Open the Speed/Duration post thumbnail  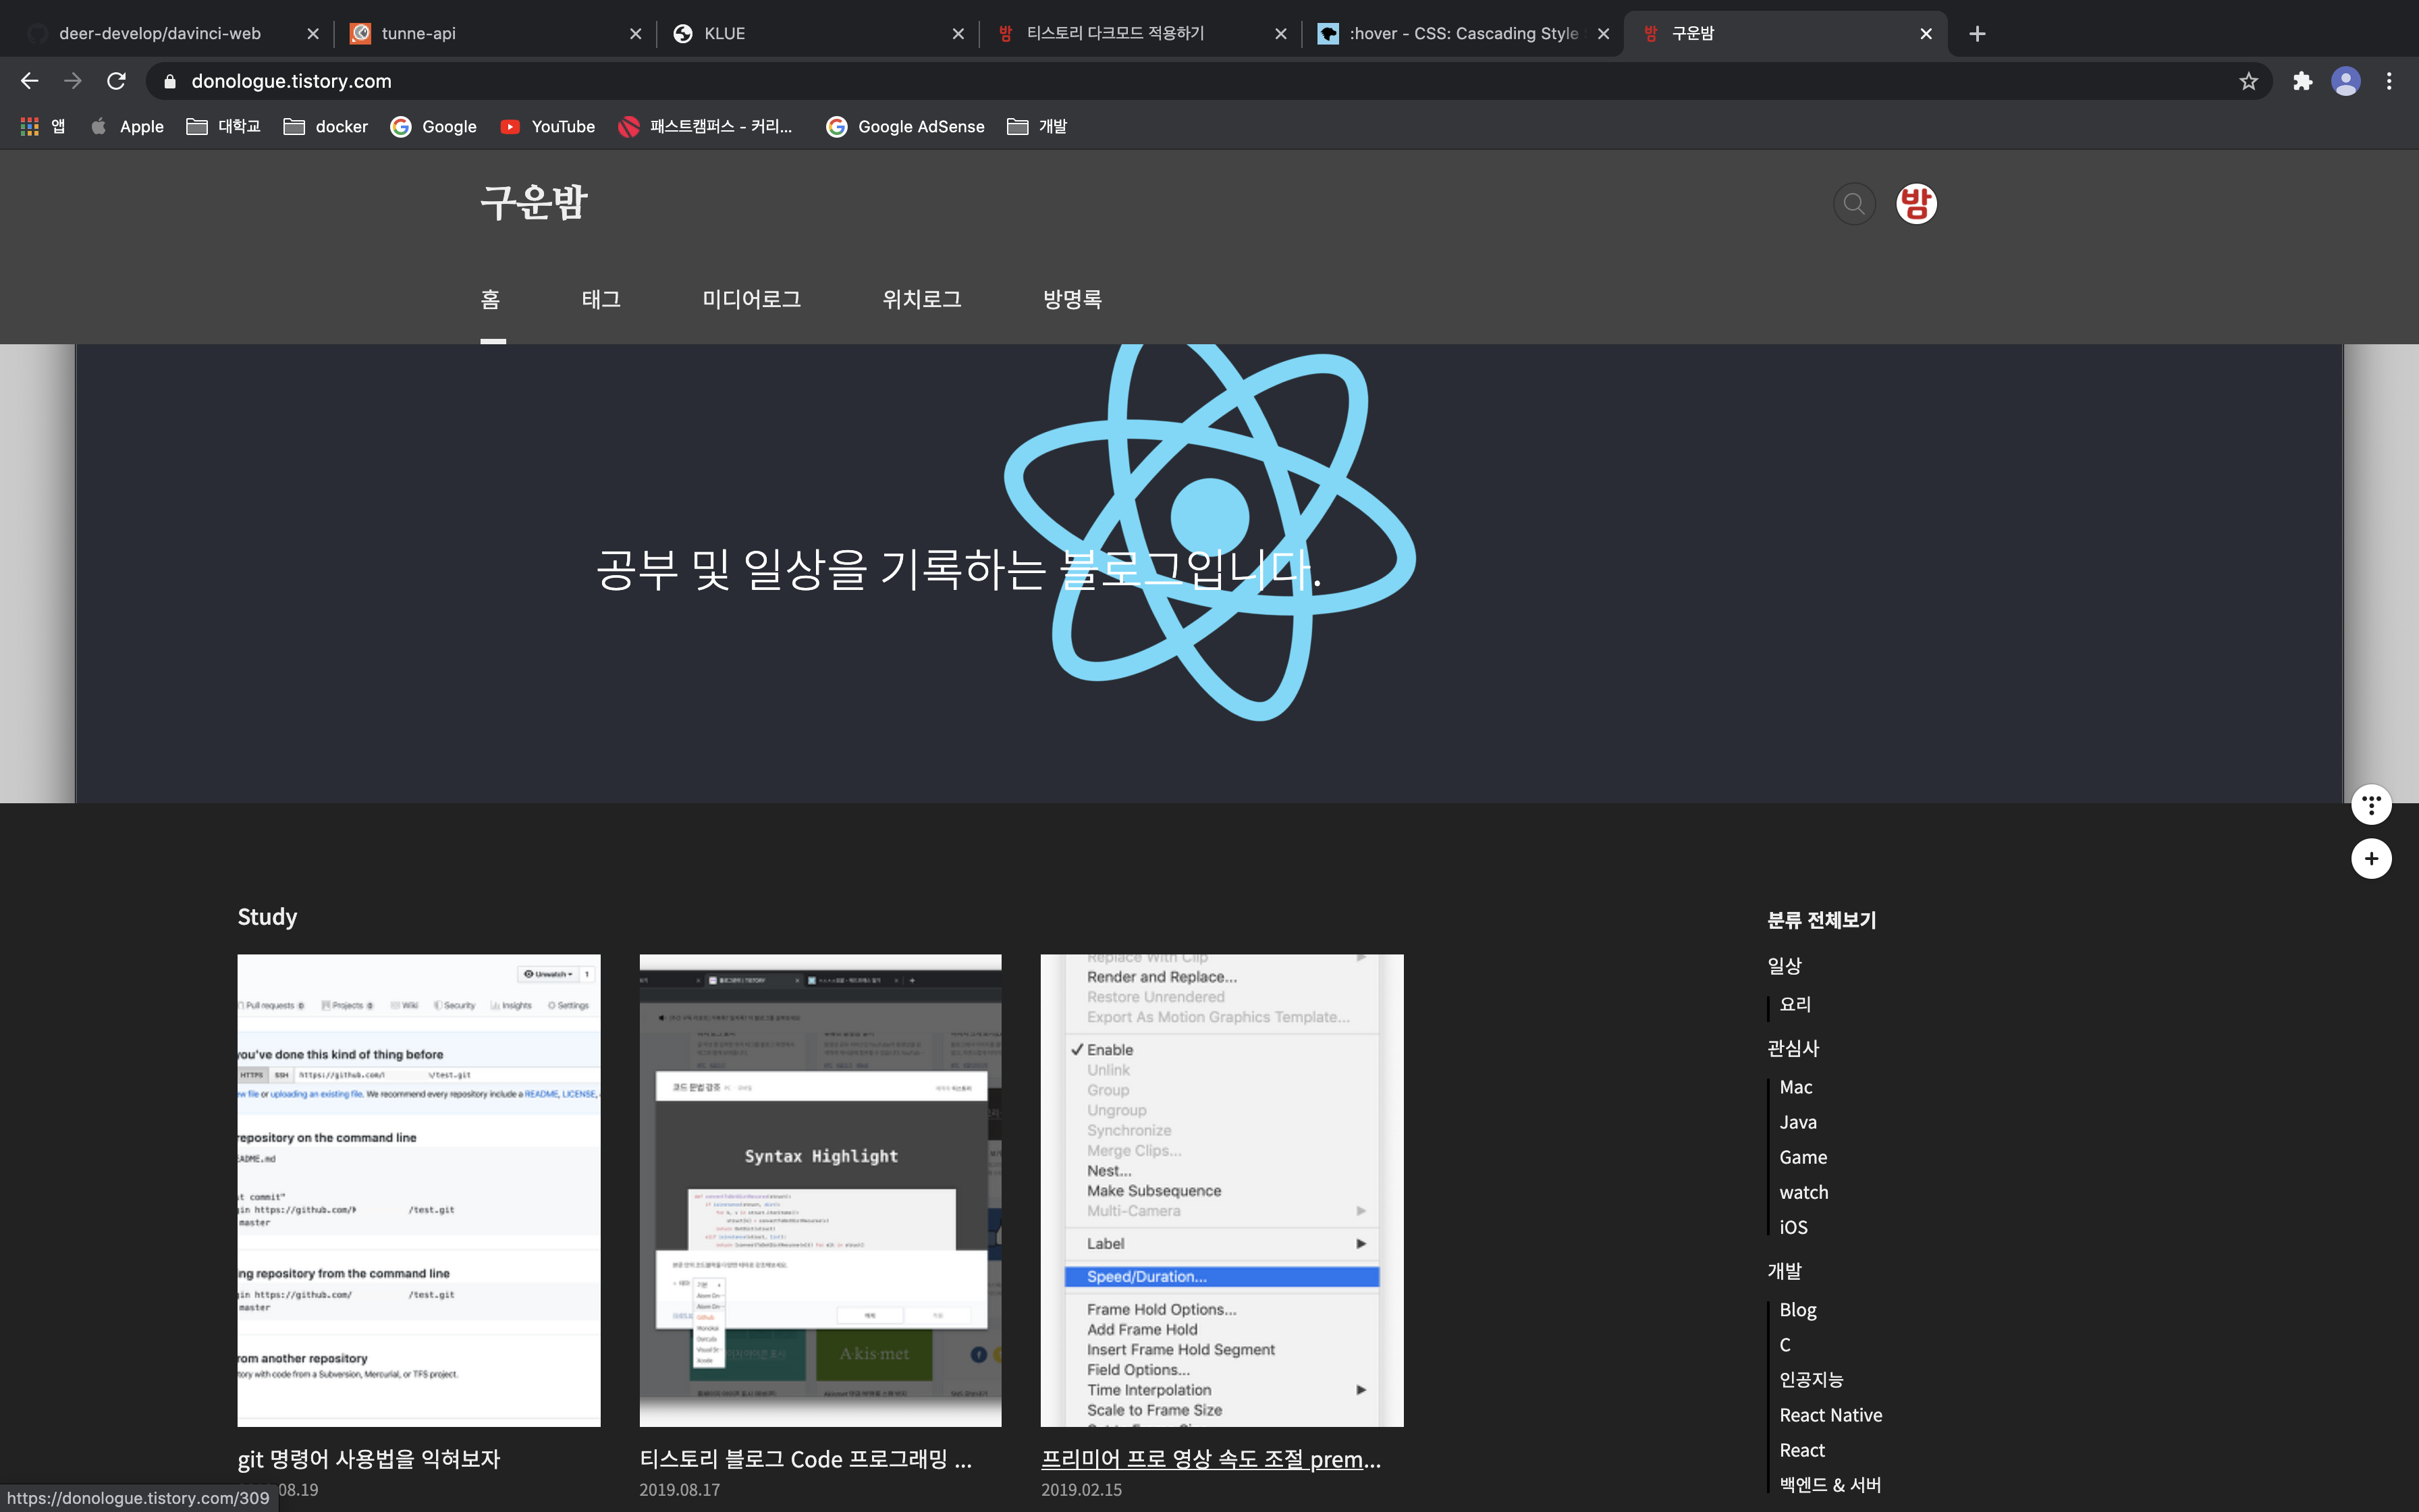[x=1222, y=1190]
